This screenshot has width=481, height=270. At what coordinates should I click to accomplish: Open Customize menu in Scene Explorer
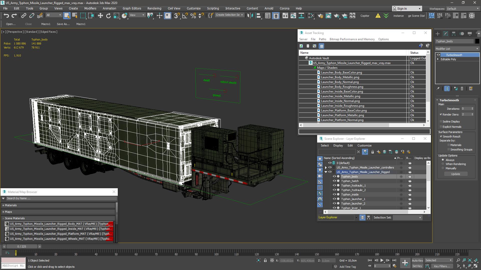coord(364,145)
